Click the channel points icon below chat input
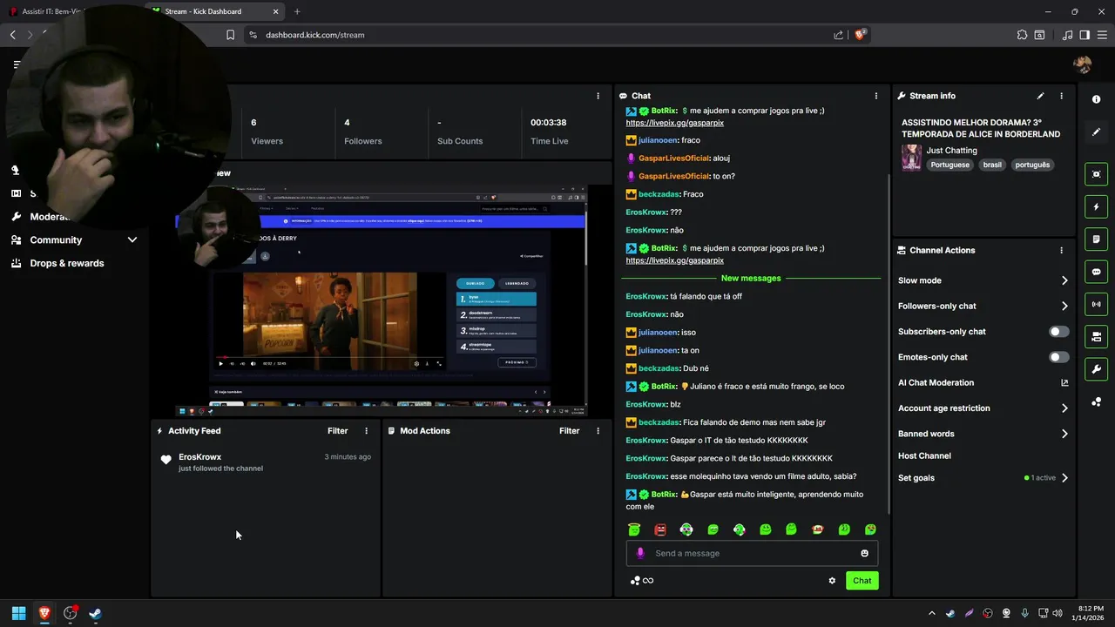 click(x=635, y=581)
